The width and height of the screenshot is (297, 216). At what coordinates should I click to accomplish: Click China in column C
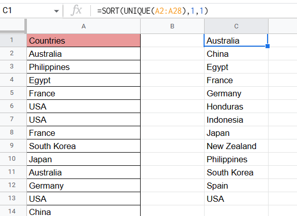(236, 54)
